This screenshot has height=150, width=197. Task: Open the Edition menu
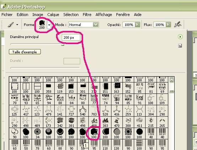pos(22,15)
